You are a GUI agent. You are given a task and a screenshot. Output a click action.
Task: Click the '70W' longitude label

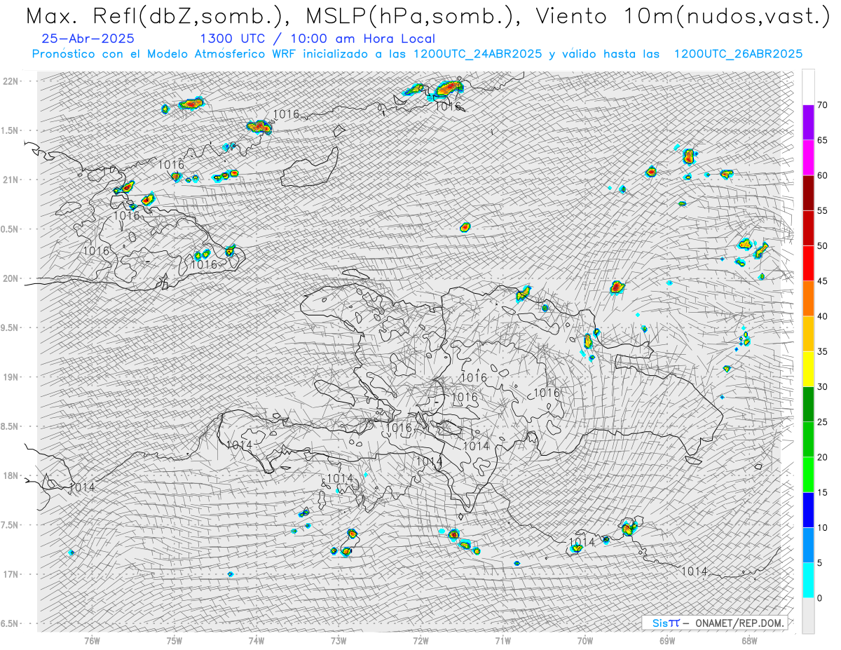click(x=585, y=639)
